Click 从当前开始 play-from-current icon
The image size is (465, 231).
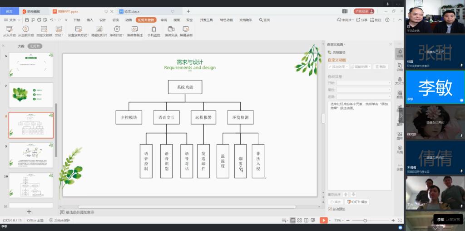pyautogui.click(x=26, y=29)
